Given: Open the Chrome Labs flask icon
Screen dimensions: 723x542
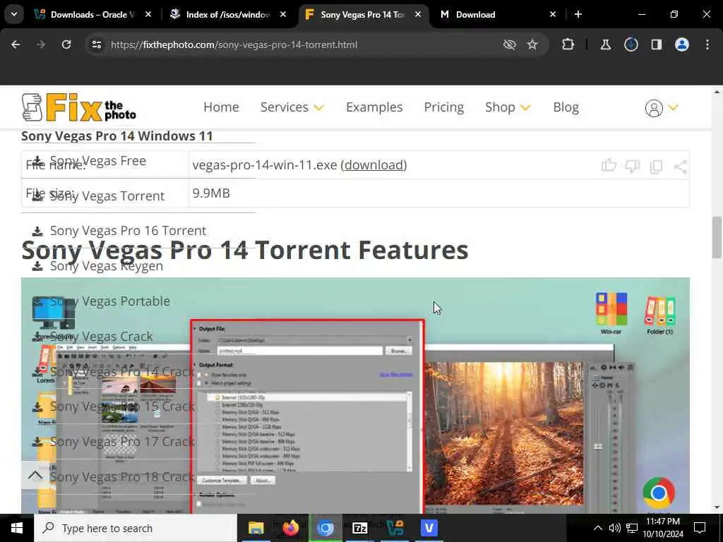Looking at the screenshot, I should coord(605,44).
